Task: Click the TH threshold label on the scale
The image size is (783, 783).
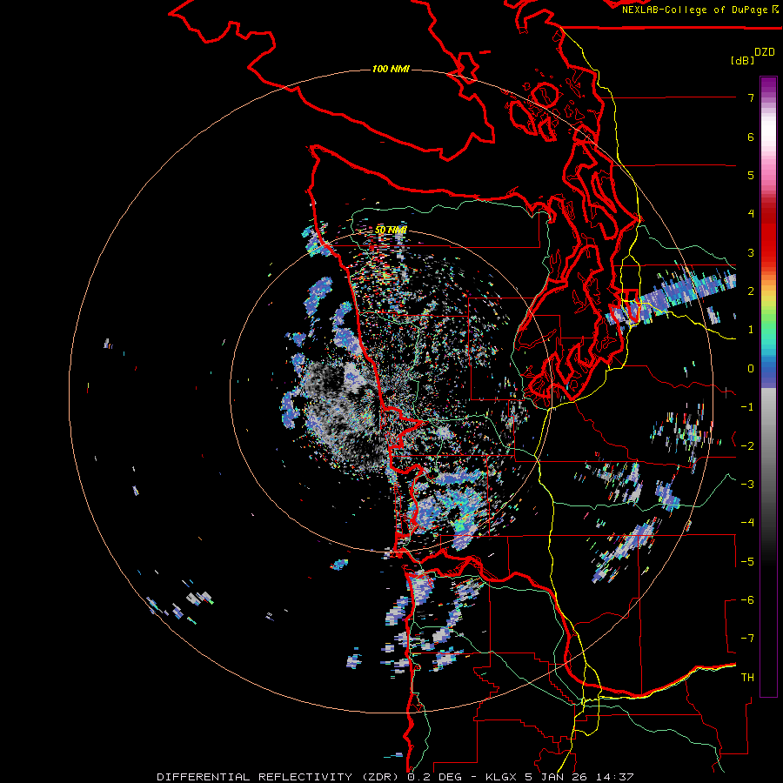Action: click(x=747, y=678)
